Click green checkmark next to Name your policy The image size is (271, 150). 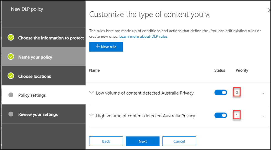tap(11, 57)
